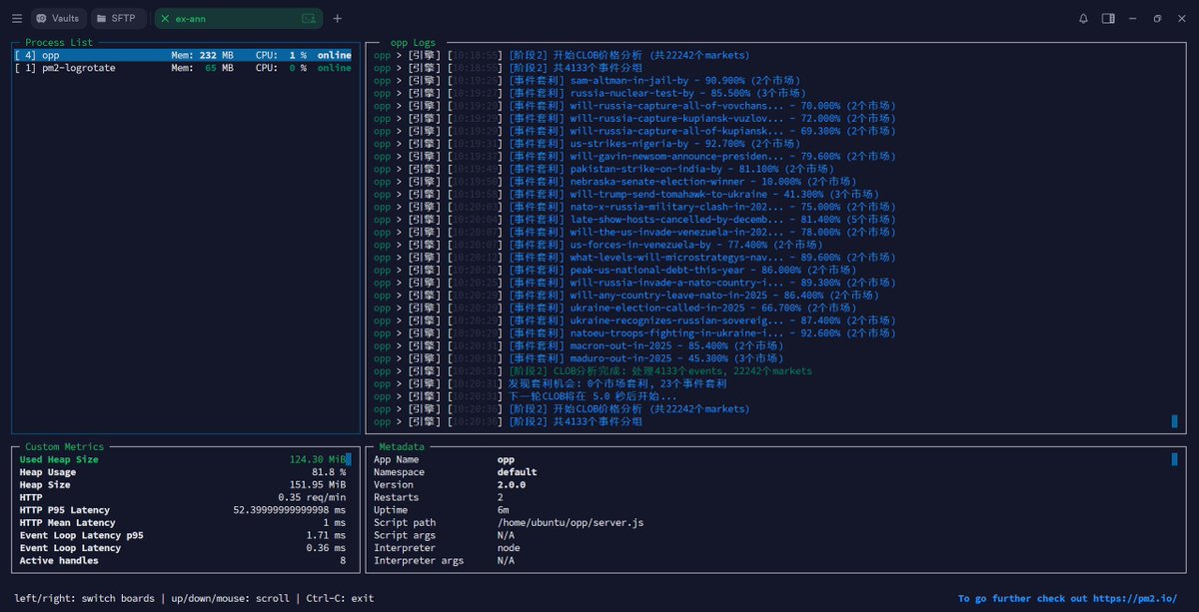The width and height of the screenshot is (1199, 612).
Task: Click the App Name opp metadata row
Action: coord(445,459)
